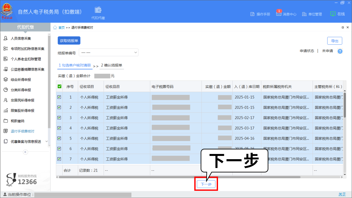
Task: Uncheck row 1 的个人所得税记录
Action: [59, 97]
